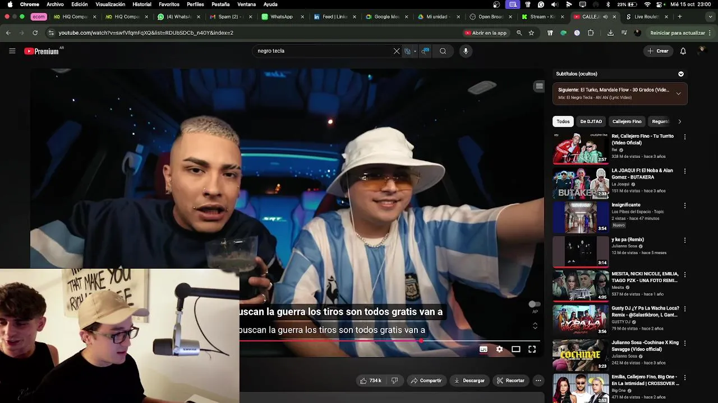Viewport: 718px width, 403px height.
Task: Click the Compartir button
Action: (x=426, y=381)
